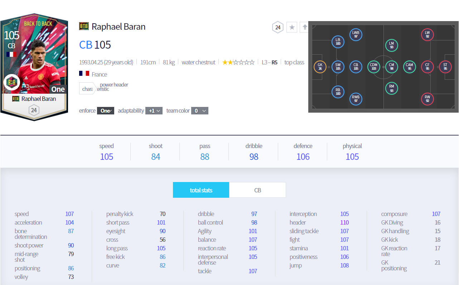Select the GK position circle on pitch
The width and height of the screenshot is (459, 285).
(320, 67)
